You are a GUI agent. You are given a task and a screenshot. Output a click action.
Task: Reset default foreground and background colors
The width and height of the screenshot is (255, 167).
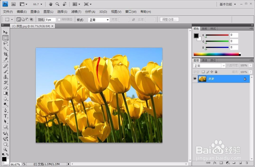point(3,154)
